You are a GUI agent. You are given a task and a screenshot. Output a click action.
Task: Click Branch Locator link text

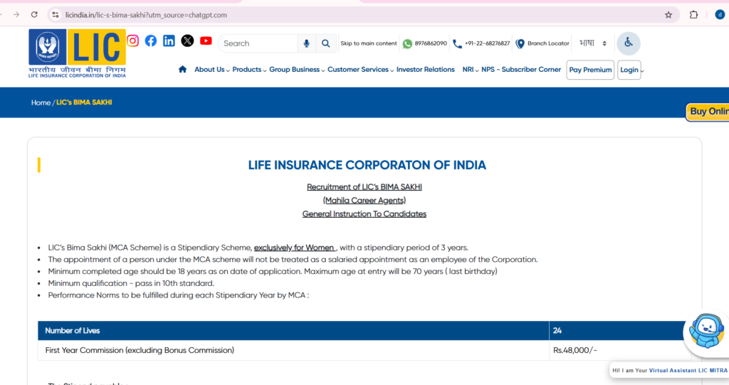point(548,43)
